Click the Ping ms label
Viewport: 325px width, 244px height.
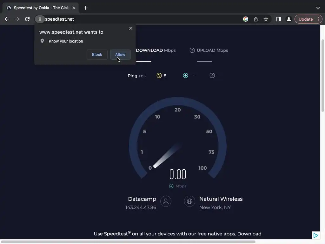click(136, 76)
